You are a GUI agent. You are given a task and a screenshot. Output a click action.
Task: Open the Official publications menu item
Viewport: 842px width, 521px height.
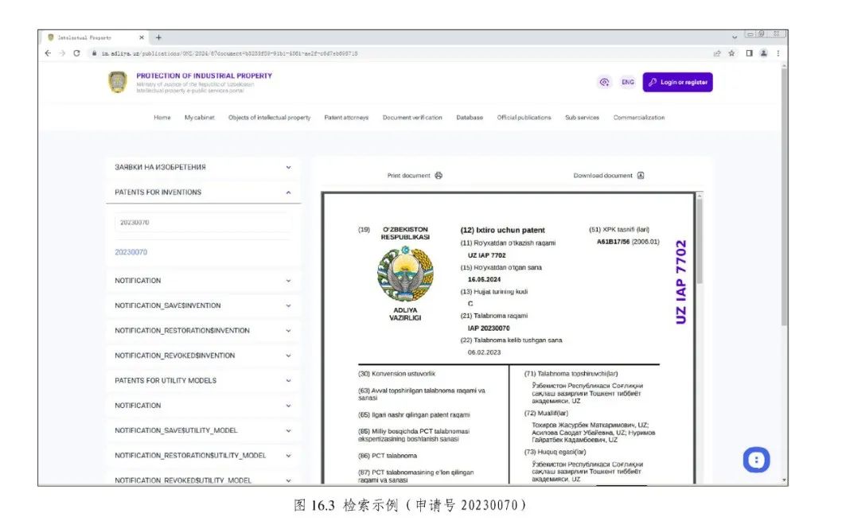[x=524, y=118]
